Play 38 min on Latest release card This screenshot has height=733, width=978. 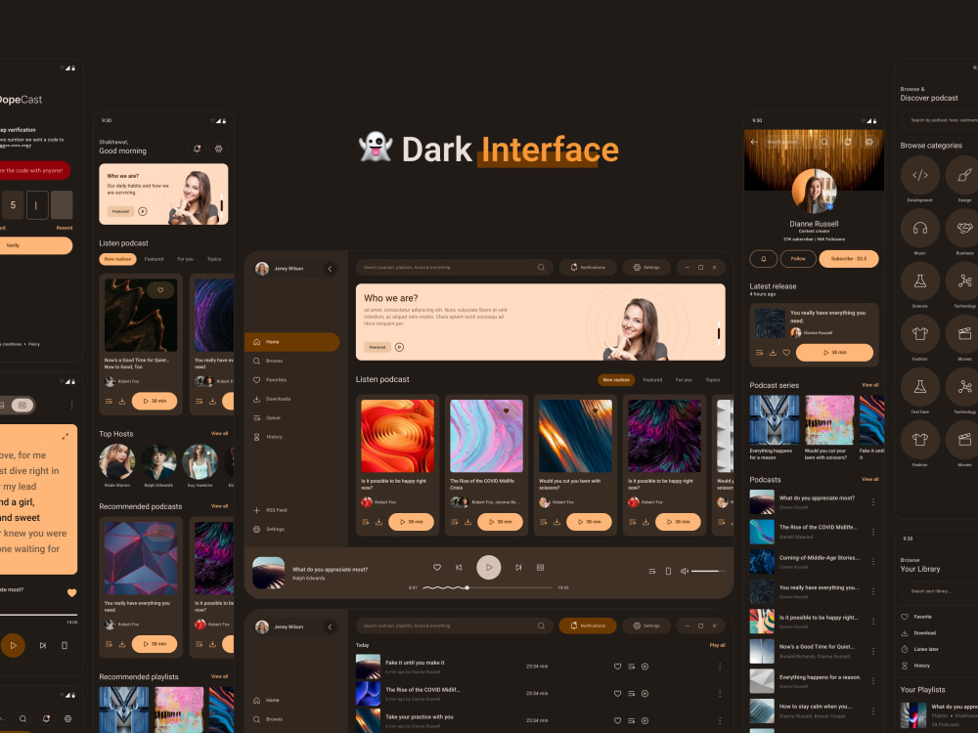coord(834,353)
